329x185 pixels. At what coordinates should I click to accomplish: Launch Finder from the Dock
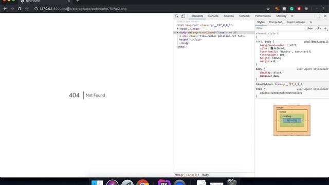pyautogui.click(x=97, y=183)
